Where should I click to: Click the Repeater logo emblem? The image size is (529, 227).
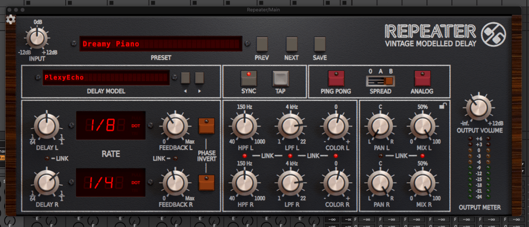coord(492,35)
